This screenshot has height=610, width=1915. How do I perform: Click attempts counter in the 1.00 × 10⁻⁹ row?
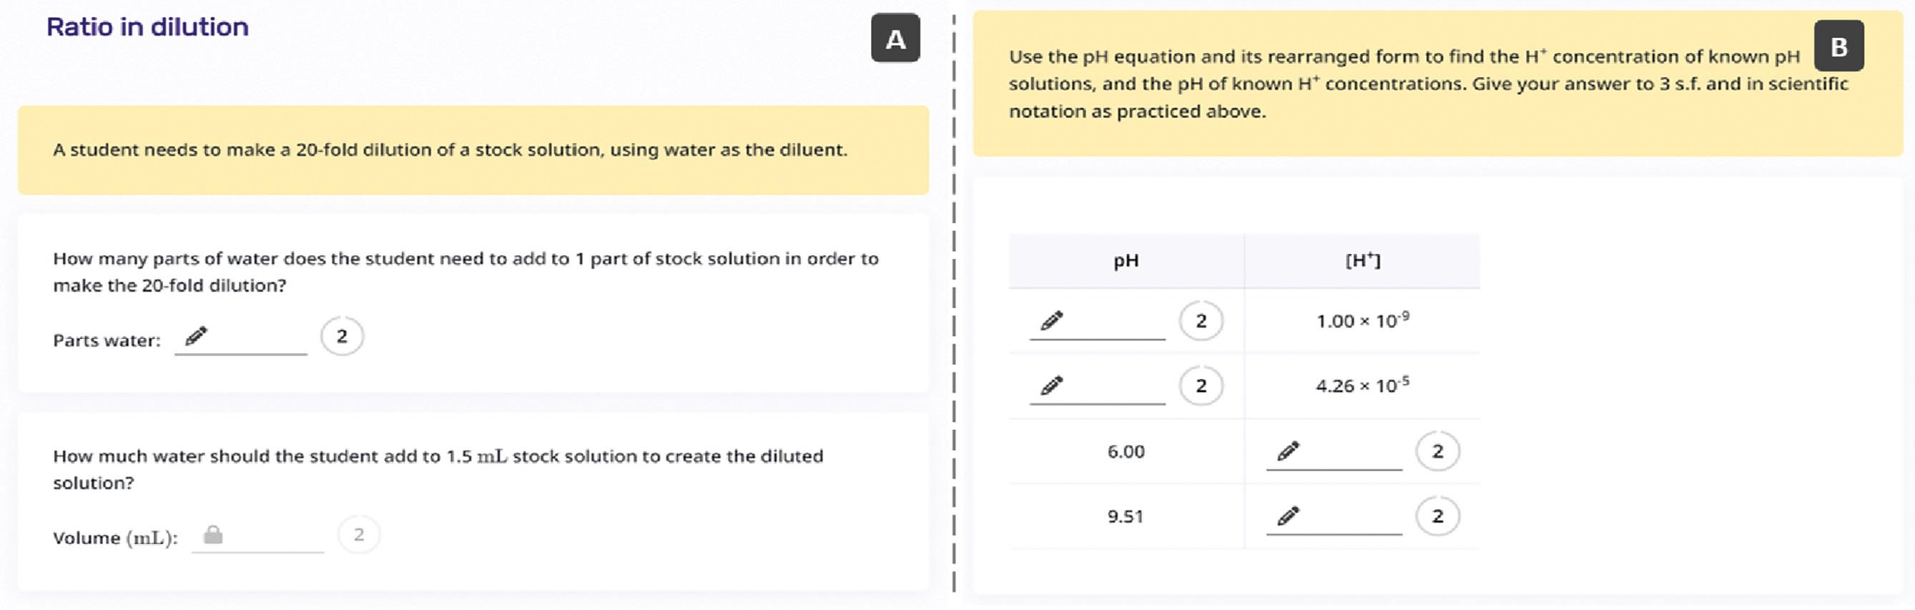pos(1201,321)
